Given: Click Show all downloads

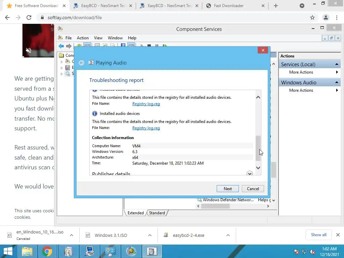Looking at the screenshot, I should (318, 235).
